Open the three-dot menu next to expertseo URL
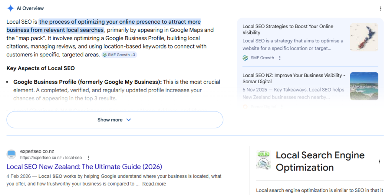Image resolution: width=392 pixels, height=195 pixels. pos(88,158)
